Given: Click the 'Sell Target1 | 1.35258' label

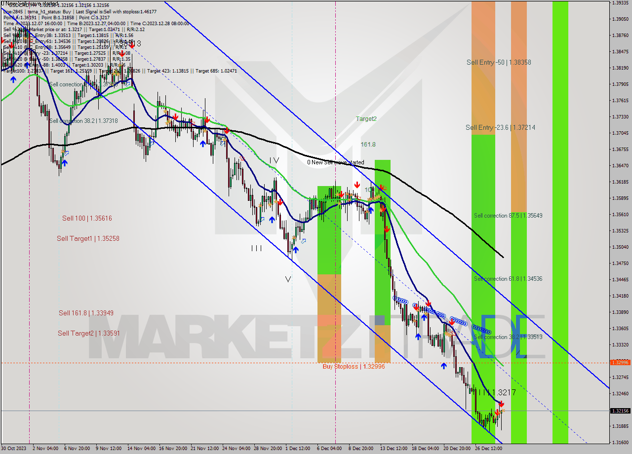Looking at the screenshot, I should (x=88, y=238).
